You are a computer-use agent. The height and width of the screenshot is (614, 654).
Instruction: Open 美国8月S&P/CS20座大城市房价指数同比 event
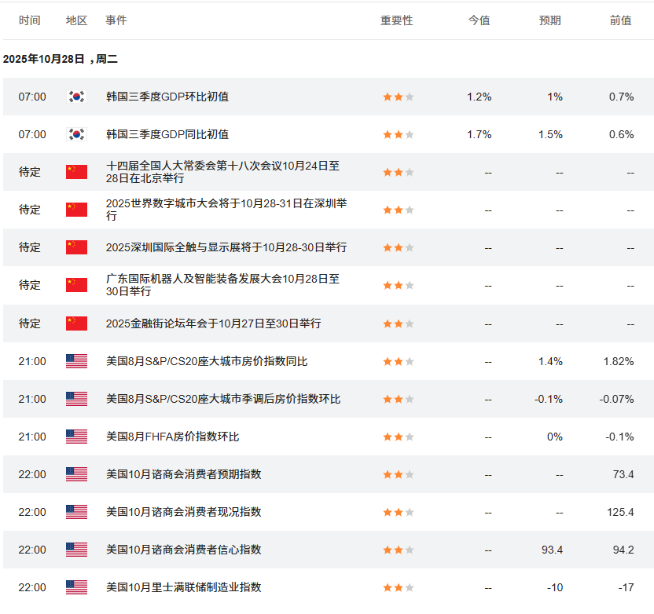[207, 361]
